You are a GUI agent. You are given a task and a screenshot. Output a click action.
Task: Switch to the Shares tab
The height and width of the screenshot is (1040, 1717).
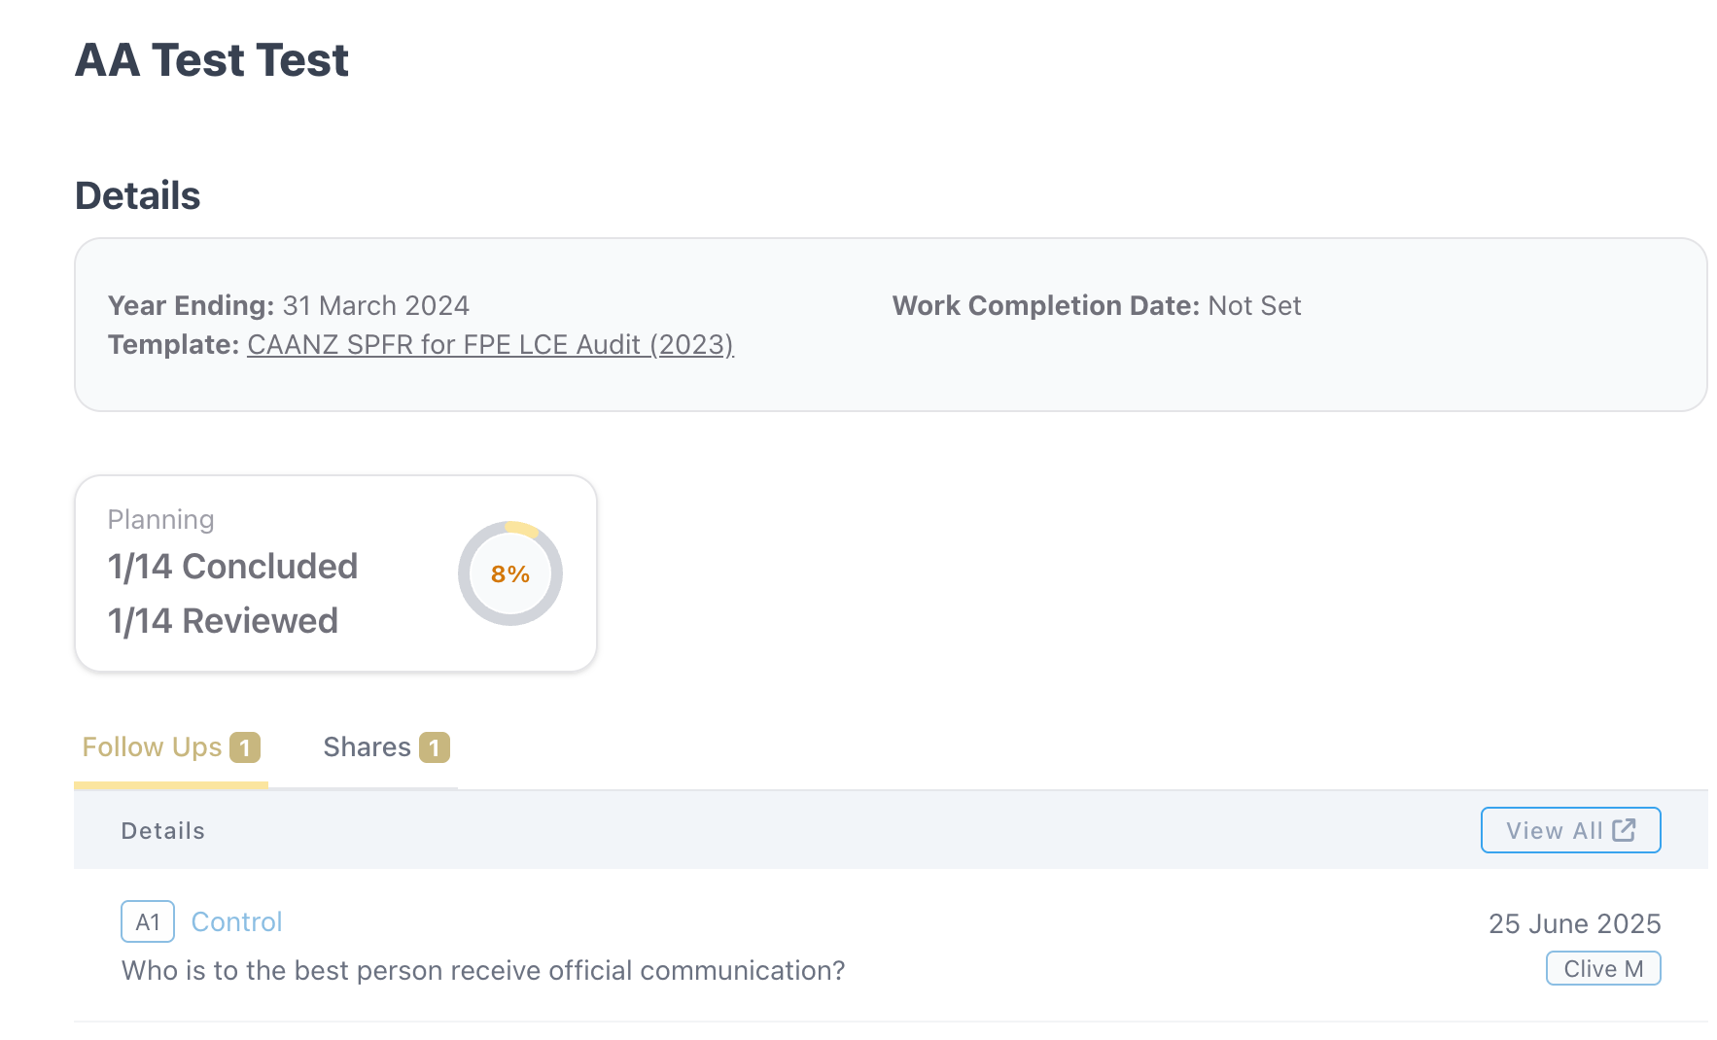point(386,747)
